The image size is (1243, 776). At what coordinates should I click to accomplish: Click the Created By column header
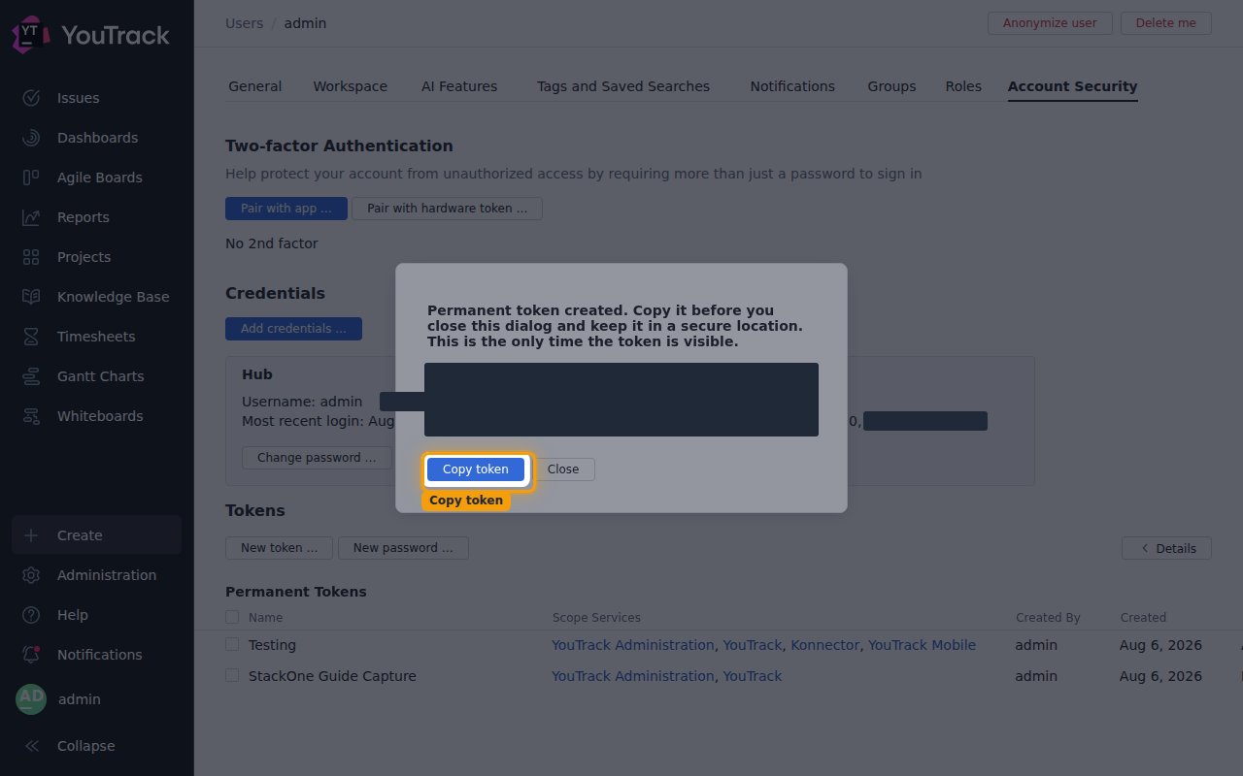tap(1048, 618)
